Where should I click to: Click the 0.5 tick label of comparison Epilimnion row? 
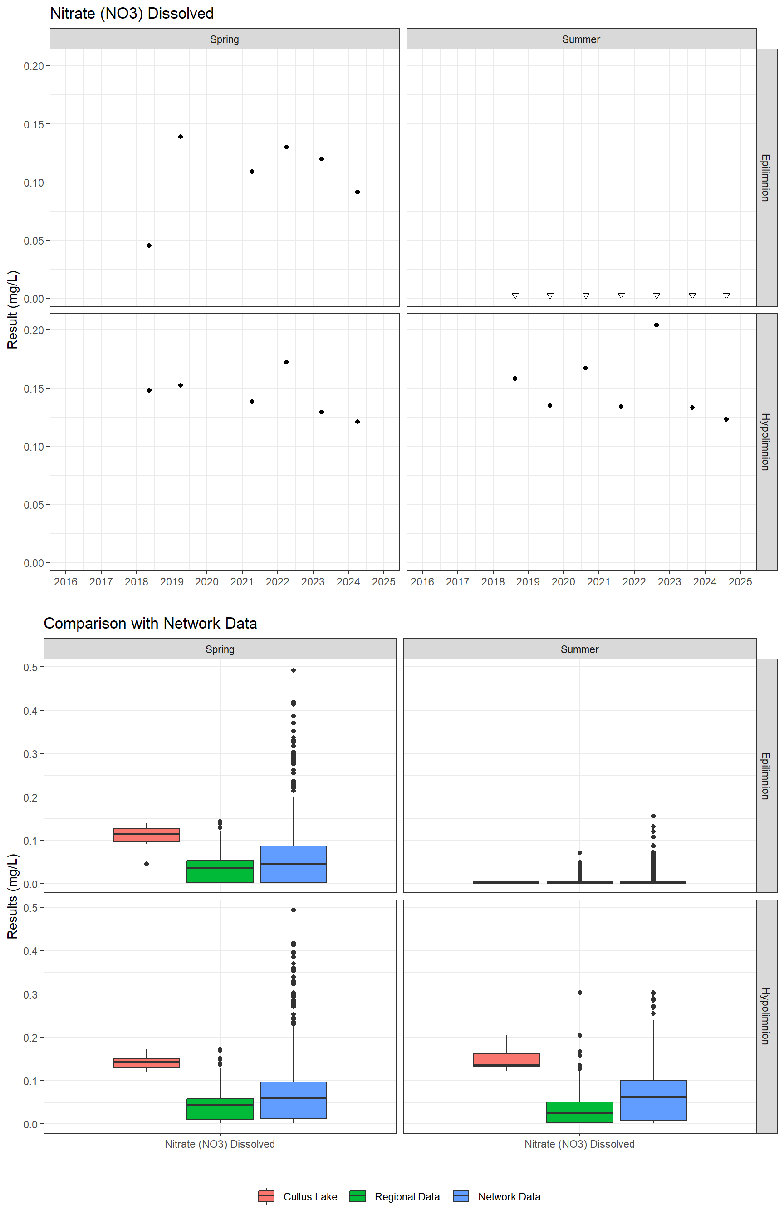click(30, 668)
